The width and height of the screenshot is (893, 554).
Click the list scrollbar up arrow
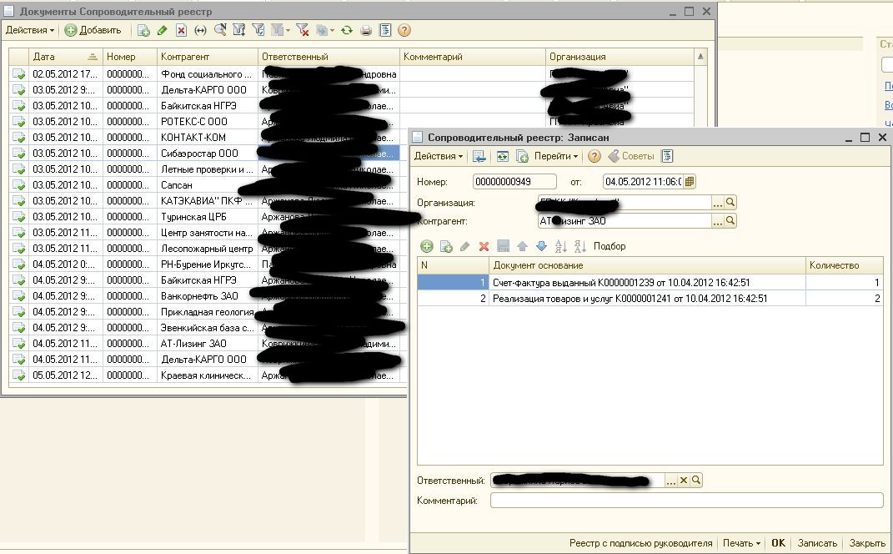click(x=701, y=57)
